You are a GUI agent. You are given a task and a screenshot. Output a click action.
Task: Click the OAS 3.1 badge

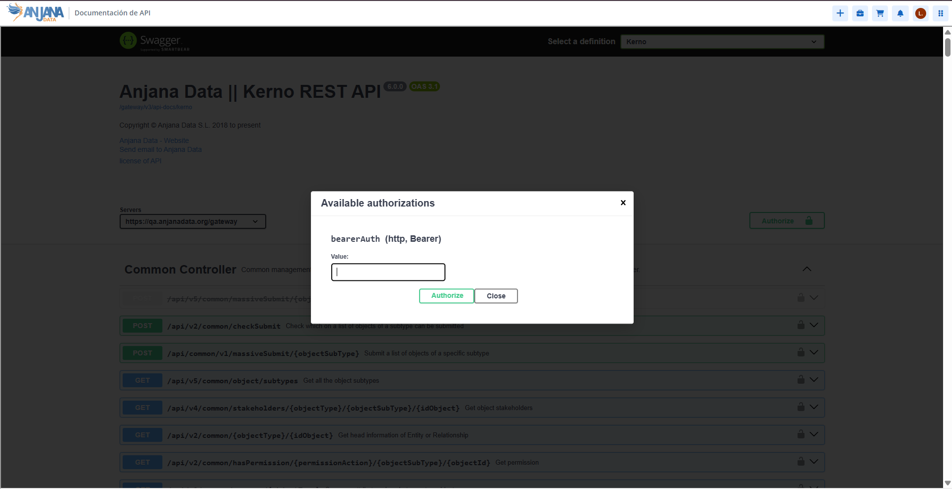(x=425, y=86)
